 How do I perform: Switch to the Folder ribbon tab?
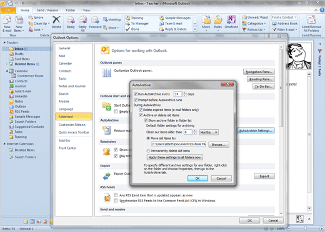71,10
